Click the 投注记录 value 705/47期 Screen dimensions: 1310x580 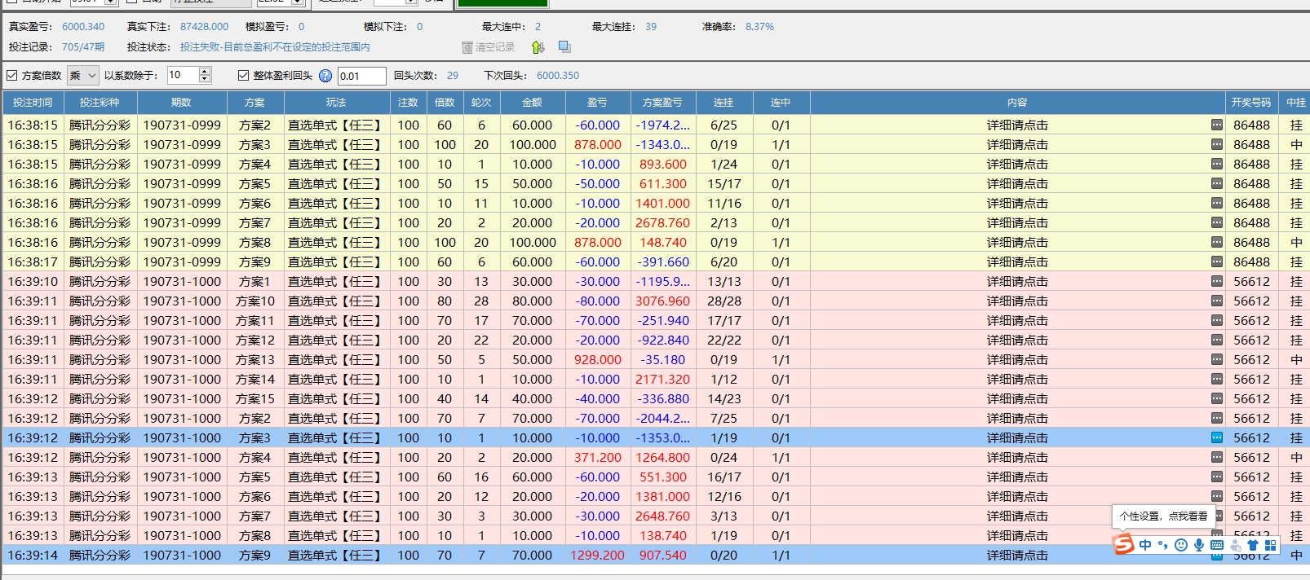coord(83,47)
